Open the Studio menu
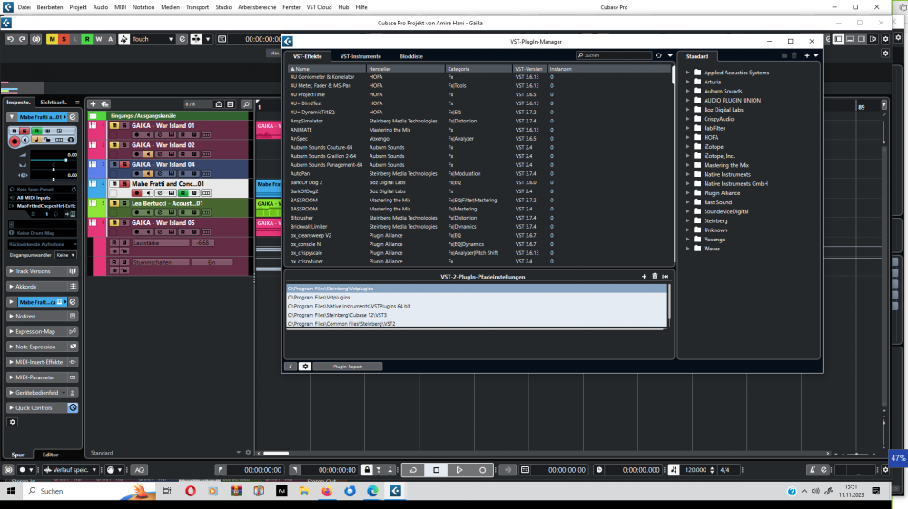The image size is (908, 509). point(223,7)
